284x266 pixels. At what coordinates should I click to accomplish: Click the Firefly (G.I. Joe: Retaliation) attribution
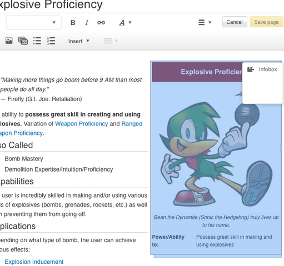41,99
